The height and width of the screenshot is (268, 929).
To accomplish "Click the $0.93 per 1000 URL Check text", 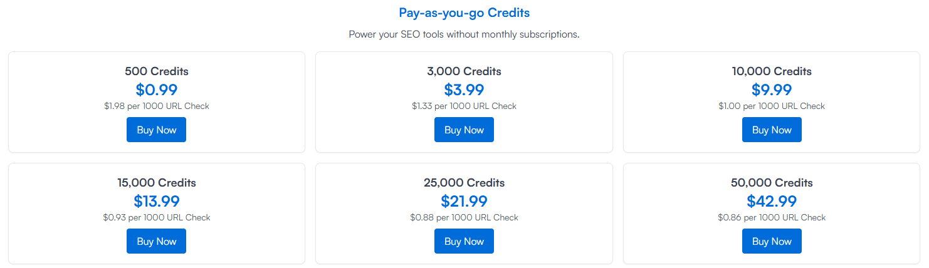I will tap(156, 217).
